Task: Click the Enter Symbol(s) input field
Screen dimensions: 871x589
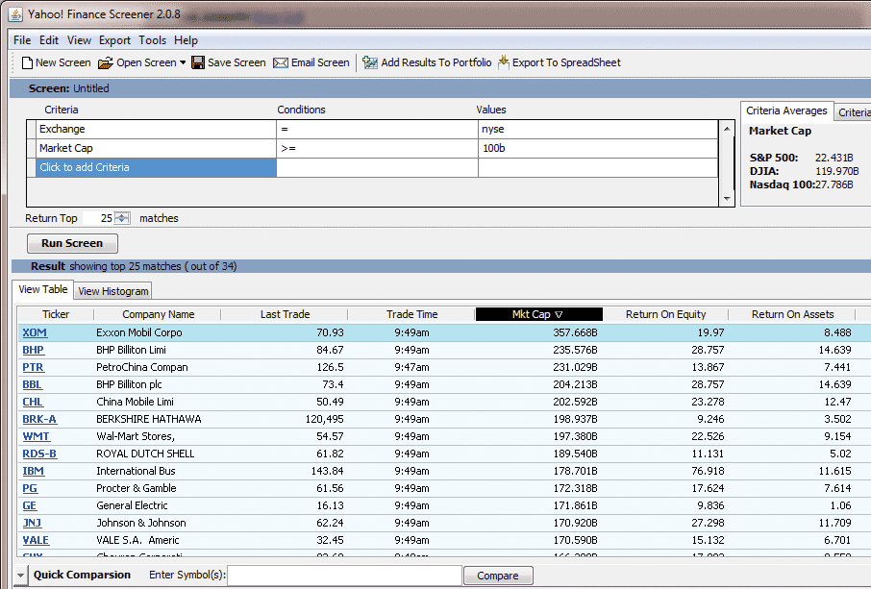Action: [x=343, y=576]
